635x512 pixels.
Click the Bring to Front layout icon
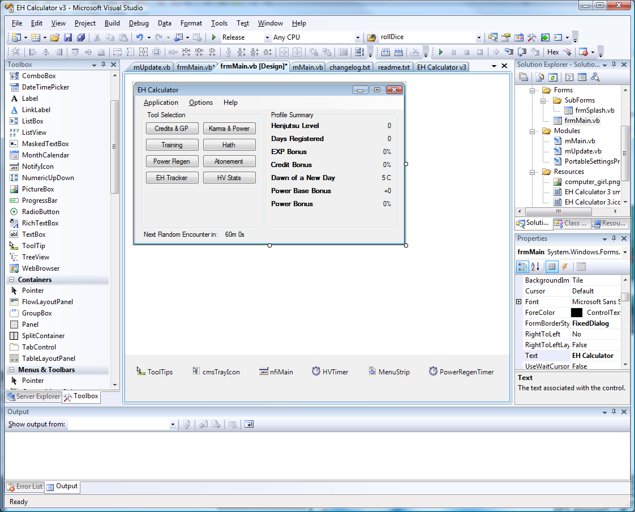point(314,52)
